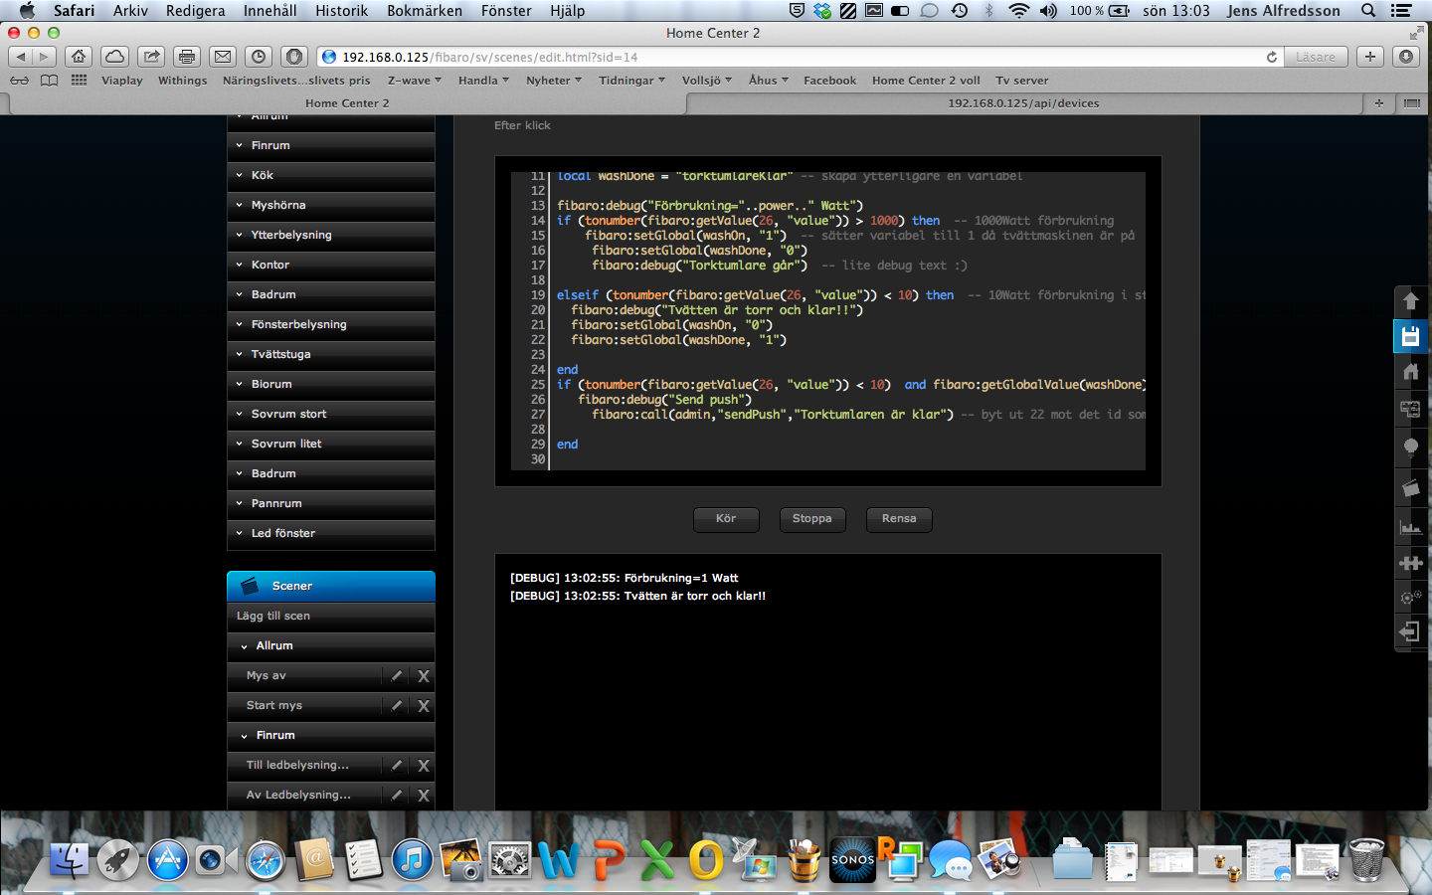Viewport: 1432px width, 895px height.
Task: Click the History clock toolbar icon
Action: (259, 57)
